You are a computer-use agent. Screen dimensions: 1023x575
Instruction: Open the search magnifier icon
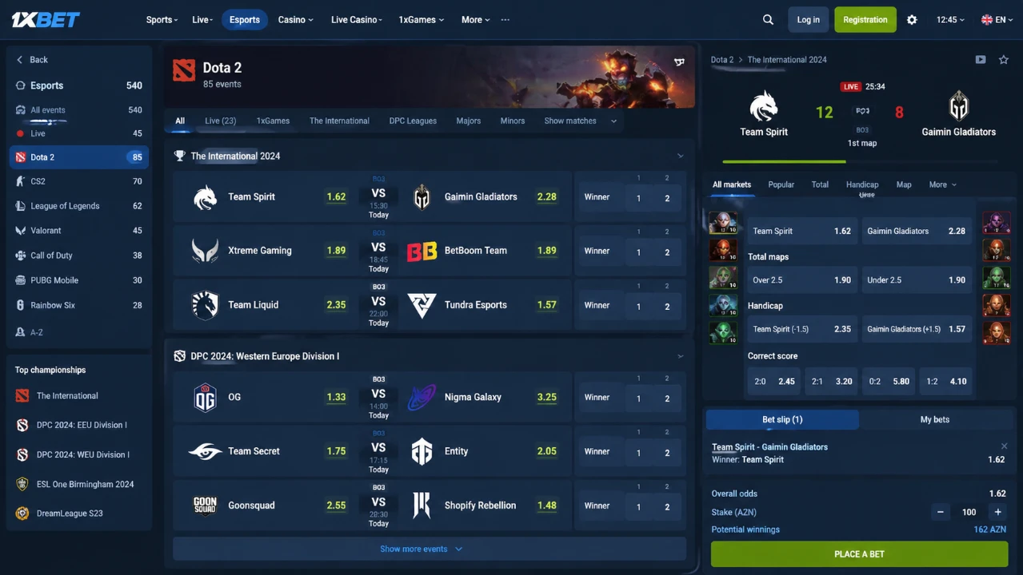(x=768, y=20)
